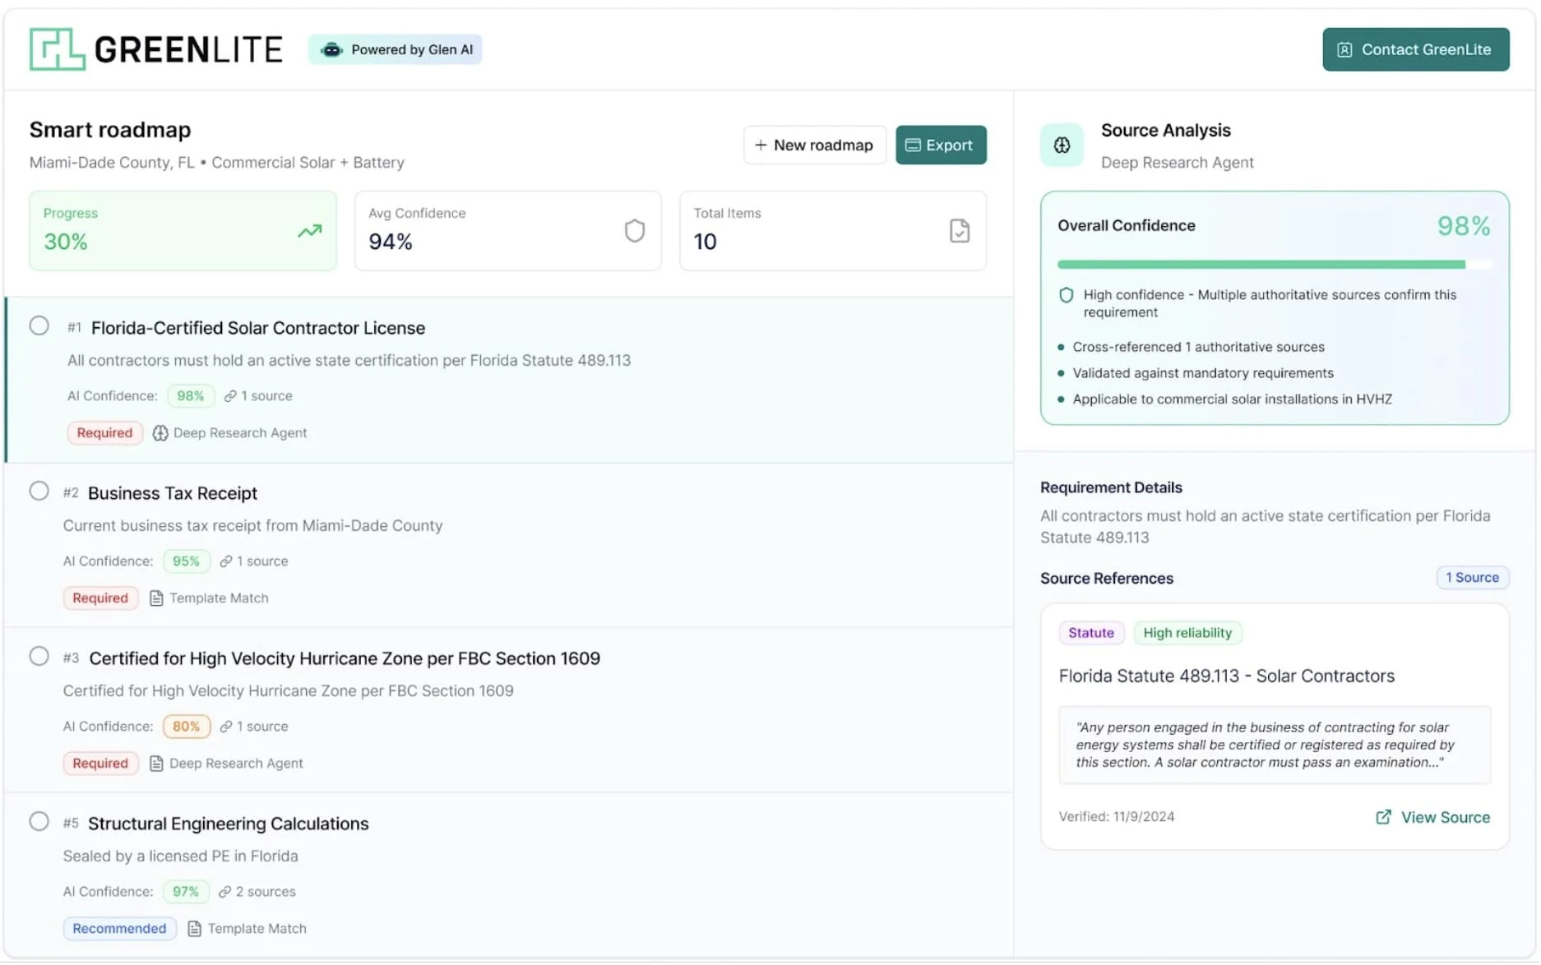Click the 1 Source badge in Source References
Image resolution: width=1541 pixels, height=965 pixels.
pos(1471,578)
